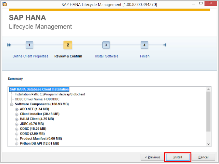Expand the Python DB API component

point(17,144)
